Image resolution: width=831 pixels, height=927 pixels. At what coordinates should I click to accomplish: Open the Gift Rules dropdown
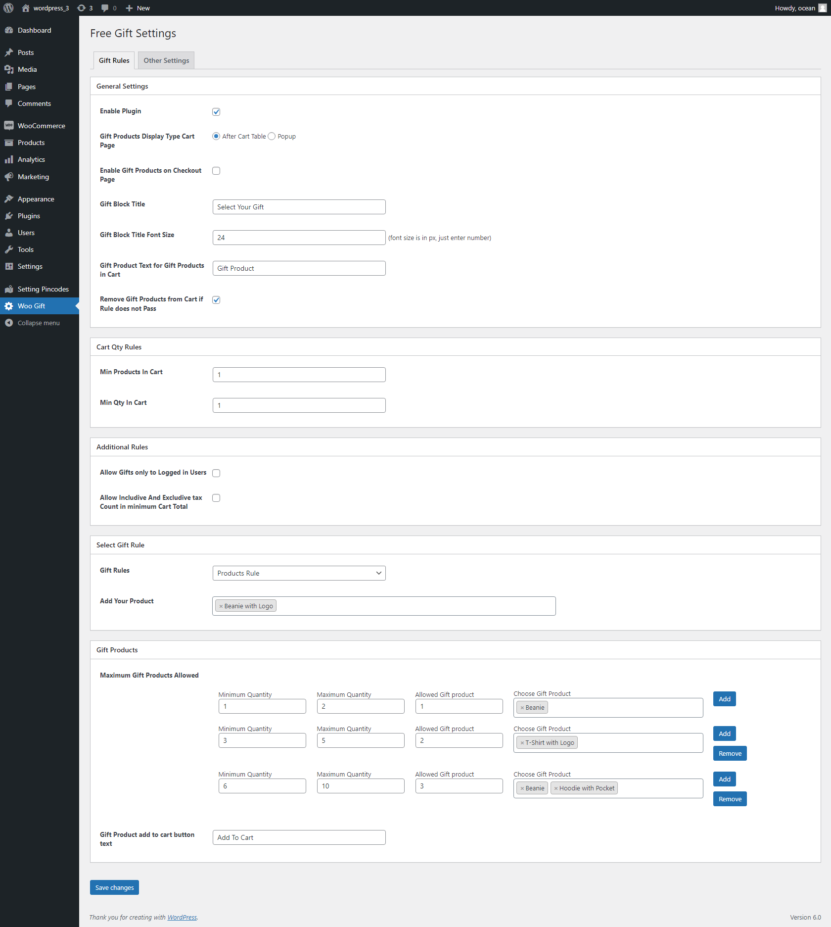click(x=299, y=573)
